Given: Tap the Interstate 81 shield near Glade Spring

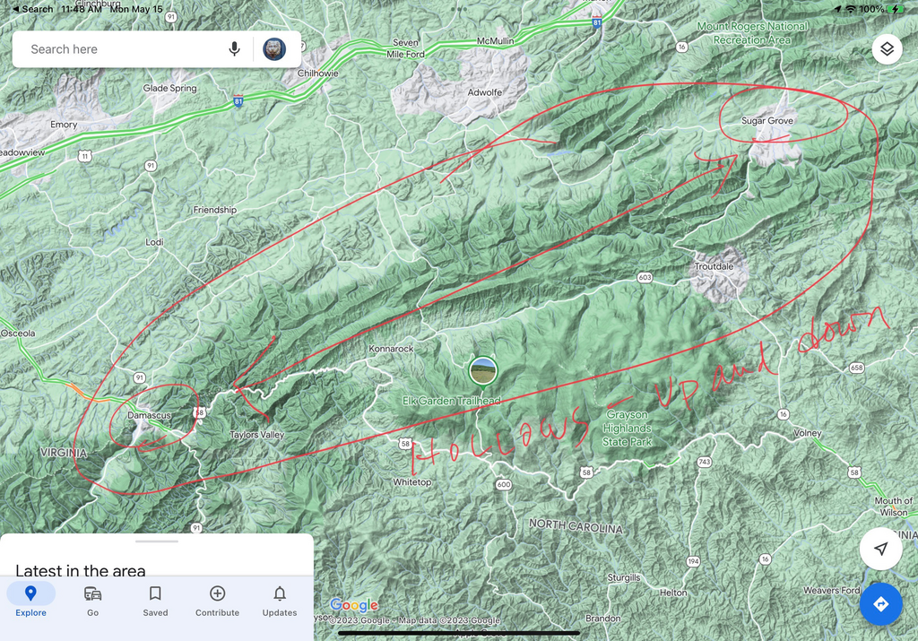Looking at the screenshot, I should (x=238, y=101).
